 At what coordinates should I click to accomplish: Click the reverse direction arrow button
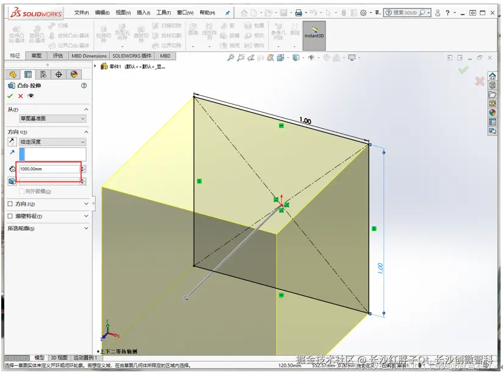click(12, 141)
